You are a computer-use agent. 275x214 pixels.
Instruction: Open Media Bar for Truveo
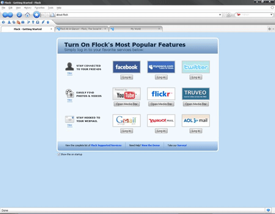click(196, 104)
